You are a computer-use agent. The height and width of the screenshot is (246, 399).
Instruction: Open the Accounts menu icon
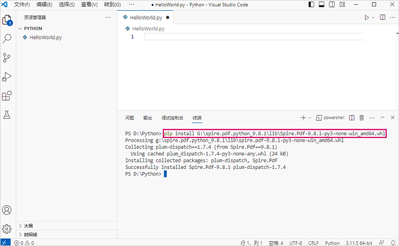coord(7,210)
